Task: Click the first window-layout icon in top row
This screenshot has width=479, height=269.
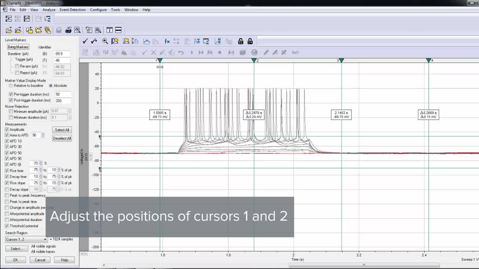Action: (9, 19)
